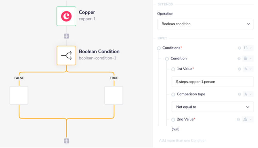Open 2nd Value type selector with warning icon
Image resolution: width=258 pixels, height=148 pixels.
click(247, 120)
